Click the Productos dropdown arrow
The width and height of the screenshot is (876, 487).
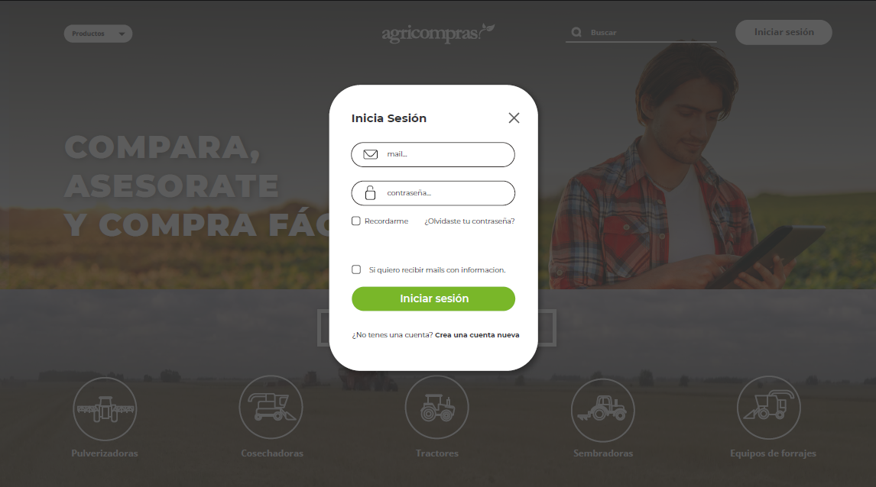[x=122, y=34]
